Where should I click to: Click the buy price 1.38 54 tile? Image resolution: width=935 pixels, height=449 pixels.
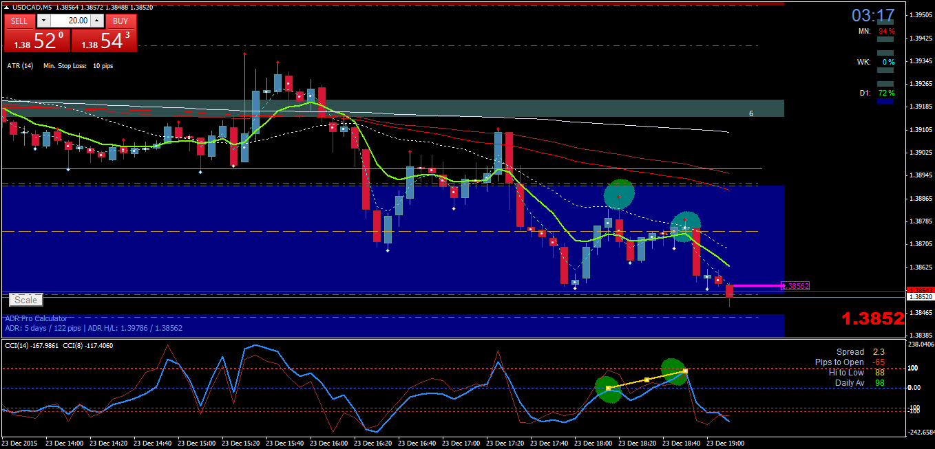tap(104, 40)
